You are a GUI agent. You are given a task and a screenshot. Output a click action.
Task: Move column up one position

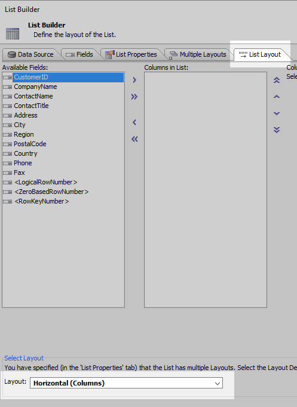277,97
